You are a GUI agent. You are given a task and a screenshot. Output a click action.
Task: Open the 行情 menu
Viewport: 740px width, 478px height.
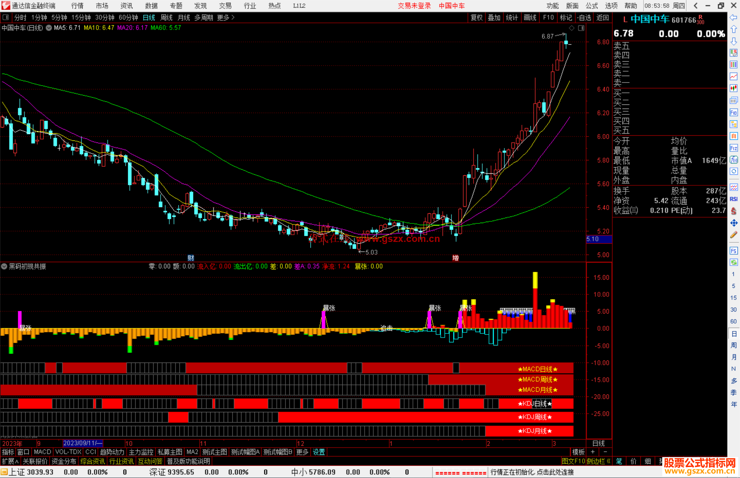point(77,6)
